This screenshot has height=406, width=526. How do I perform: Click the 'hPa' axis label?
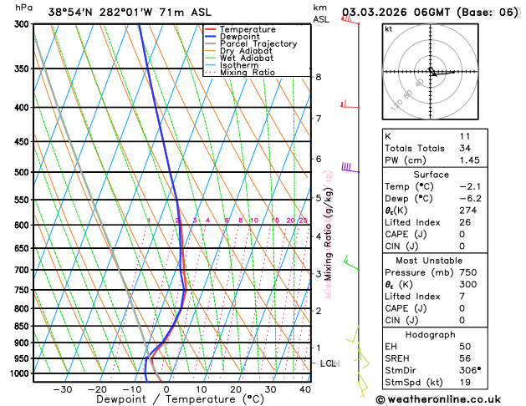[23, 8]
